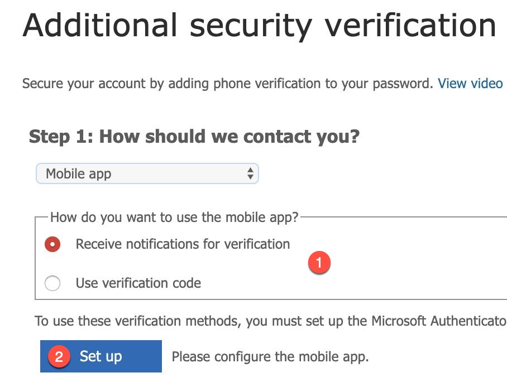Viewport: 507px width, 392px height.
Task: Click the Set up text label inside the blue button
Action: tap(101, 356)
